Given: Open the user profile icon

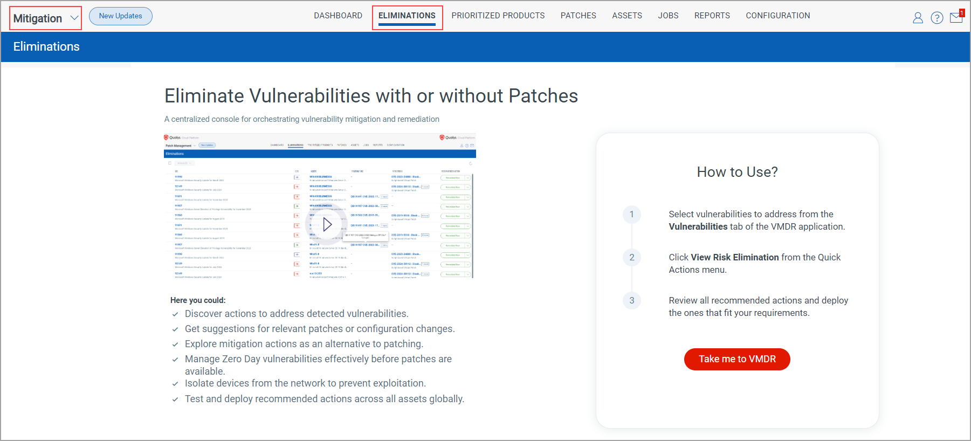Looking at the screenshot, I should tap(918, 18).
